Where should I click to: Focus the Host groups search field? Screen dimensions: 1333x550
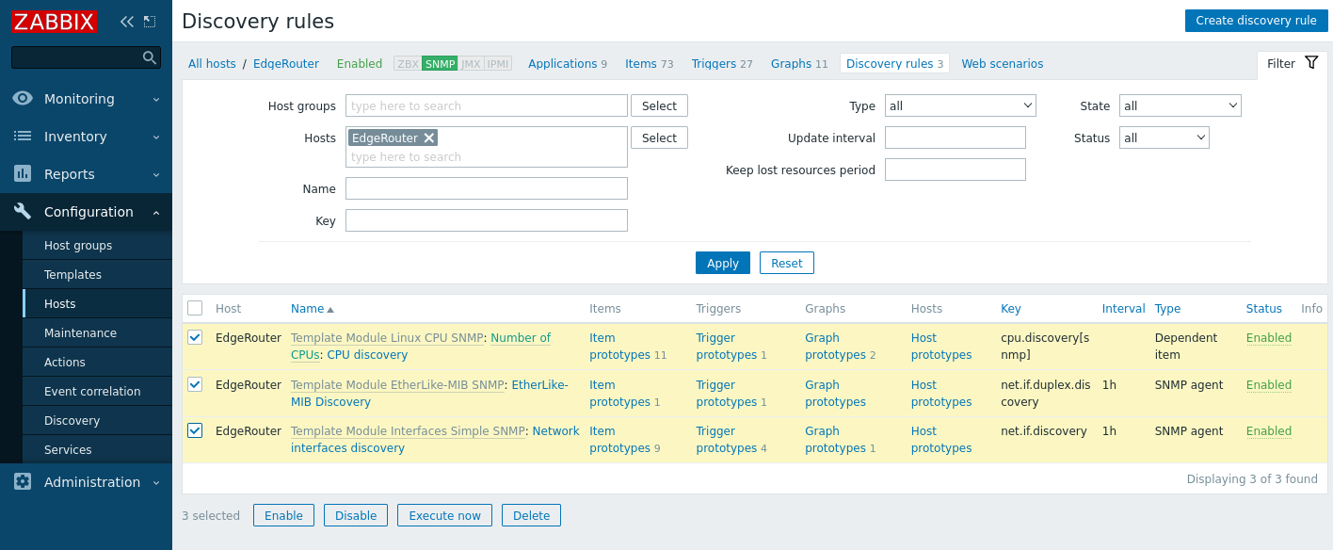[x=487, y=105]
